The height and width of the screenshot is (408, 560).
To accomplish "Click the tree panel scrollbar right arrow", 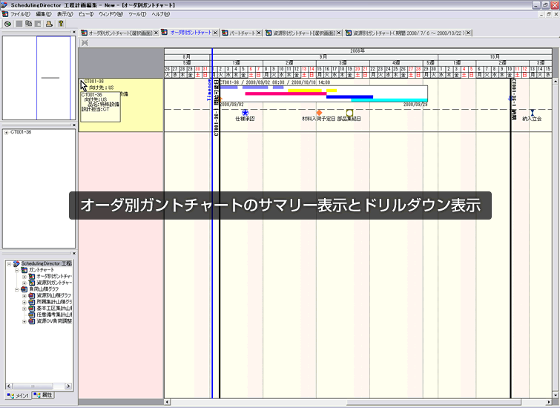I will [x=67, y=386].
